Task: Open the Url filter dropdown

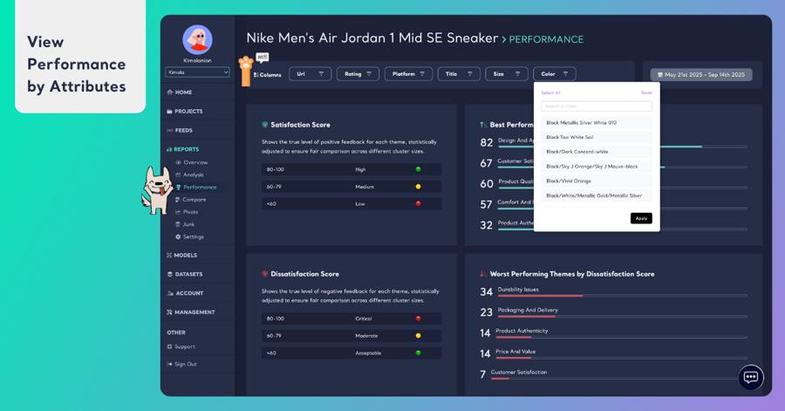Action: tap(310, 74)
